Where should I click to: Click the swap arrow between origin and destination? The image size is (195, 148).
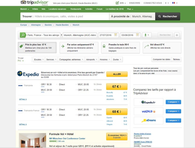61,35
